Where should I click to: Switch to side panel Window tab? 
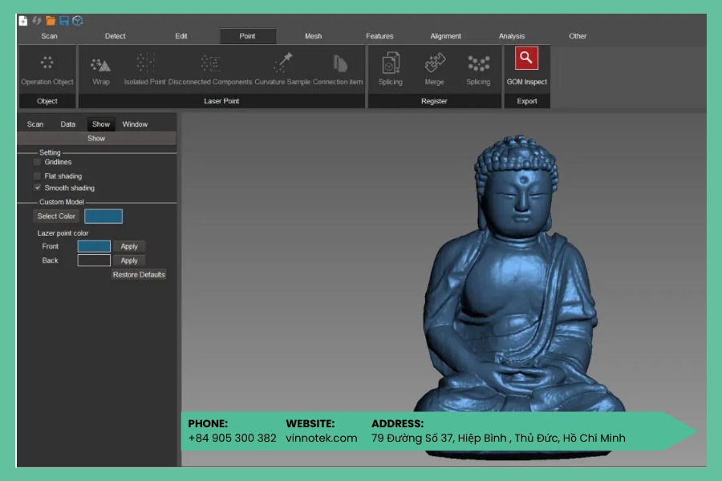pyautogui.click(x=135, y=124)
